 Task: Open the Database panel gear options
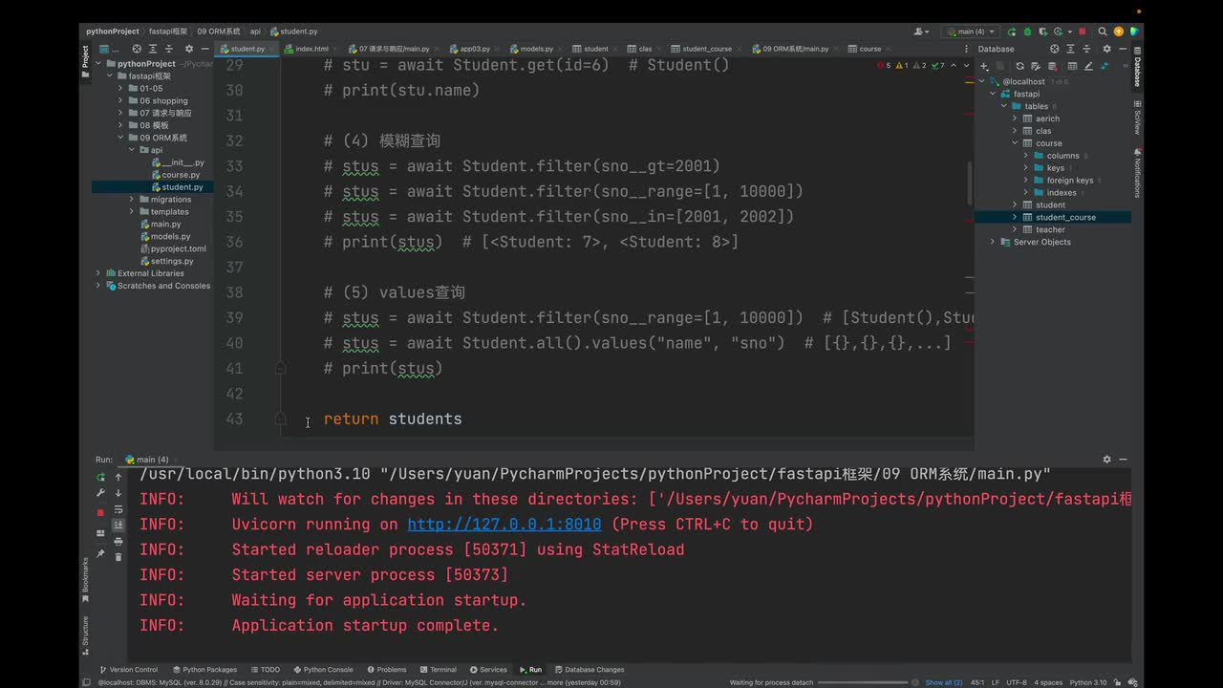click(1107, 49)
